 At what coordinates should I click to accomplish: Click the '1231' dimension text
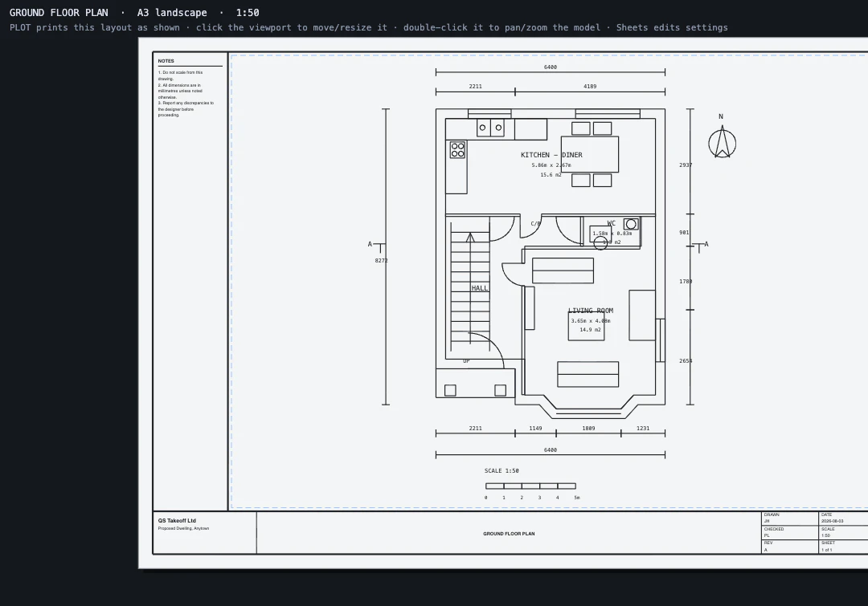tap(643, 428)
